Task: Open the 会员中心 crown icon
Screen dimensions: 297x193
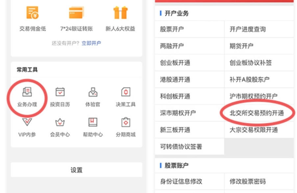Action: click(60, 123)
